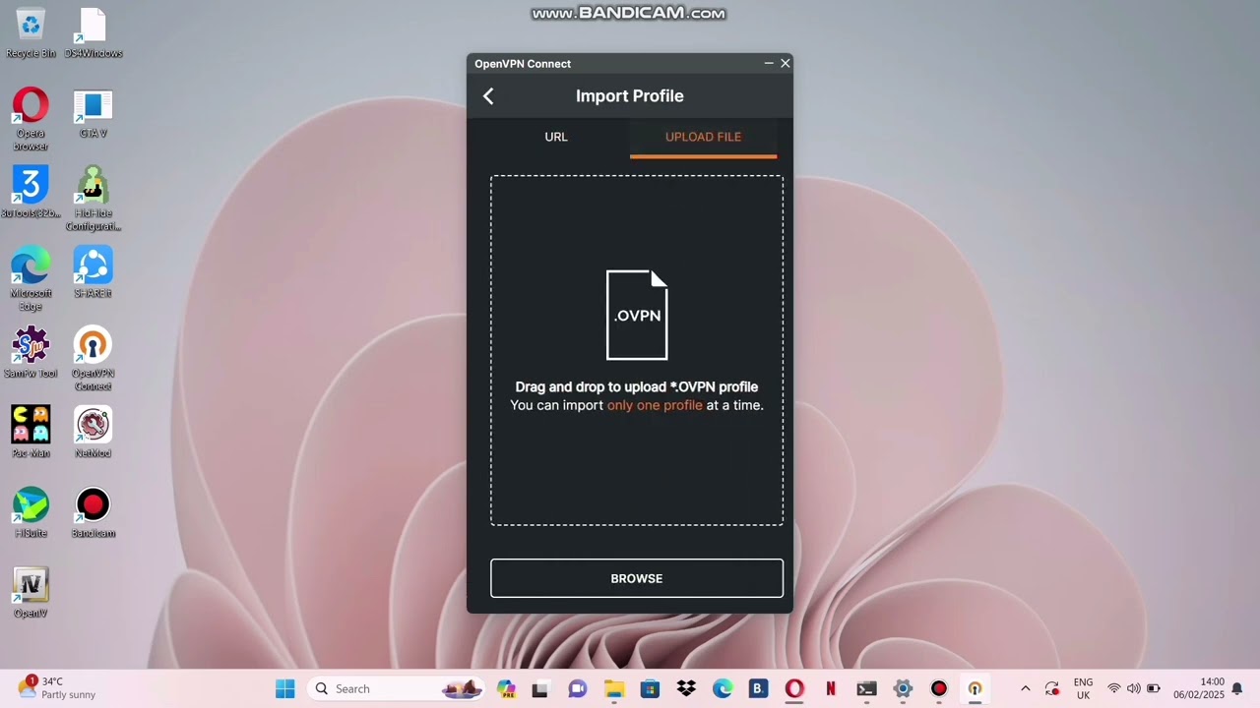Click the 'Drag and drop to upload *.OVPN profile' text

(x=637, y=387)
